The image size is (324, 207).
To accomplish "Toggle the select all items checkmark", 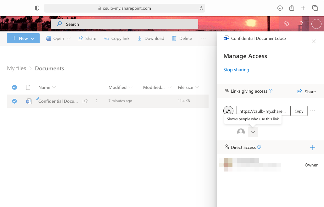I will coord(14,87).
